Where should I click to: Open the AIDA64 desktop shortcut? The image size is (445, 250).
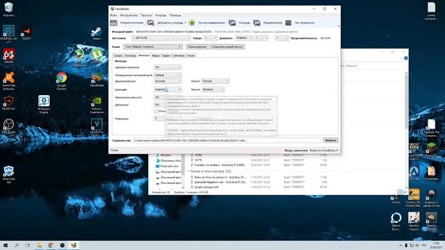click(8, 56)
